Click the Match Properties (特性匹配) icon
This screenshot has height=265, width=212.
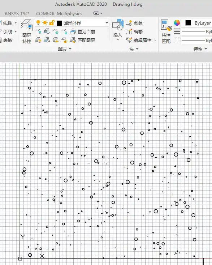[166, 25]
